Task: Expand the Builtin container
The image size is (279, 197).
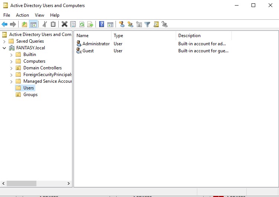Action: pyautogui.click(x=12, y=55)
